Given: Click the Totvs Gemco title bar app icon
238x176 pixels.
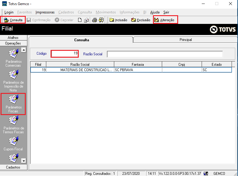Looking at the screenshot, I should [4, 4].
